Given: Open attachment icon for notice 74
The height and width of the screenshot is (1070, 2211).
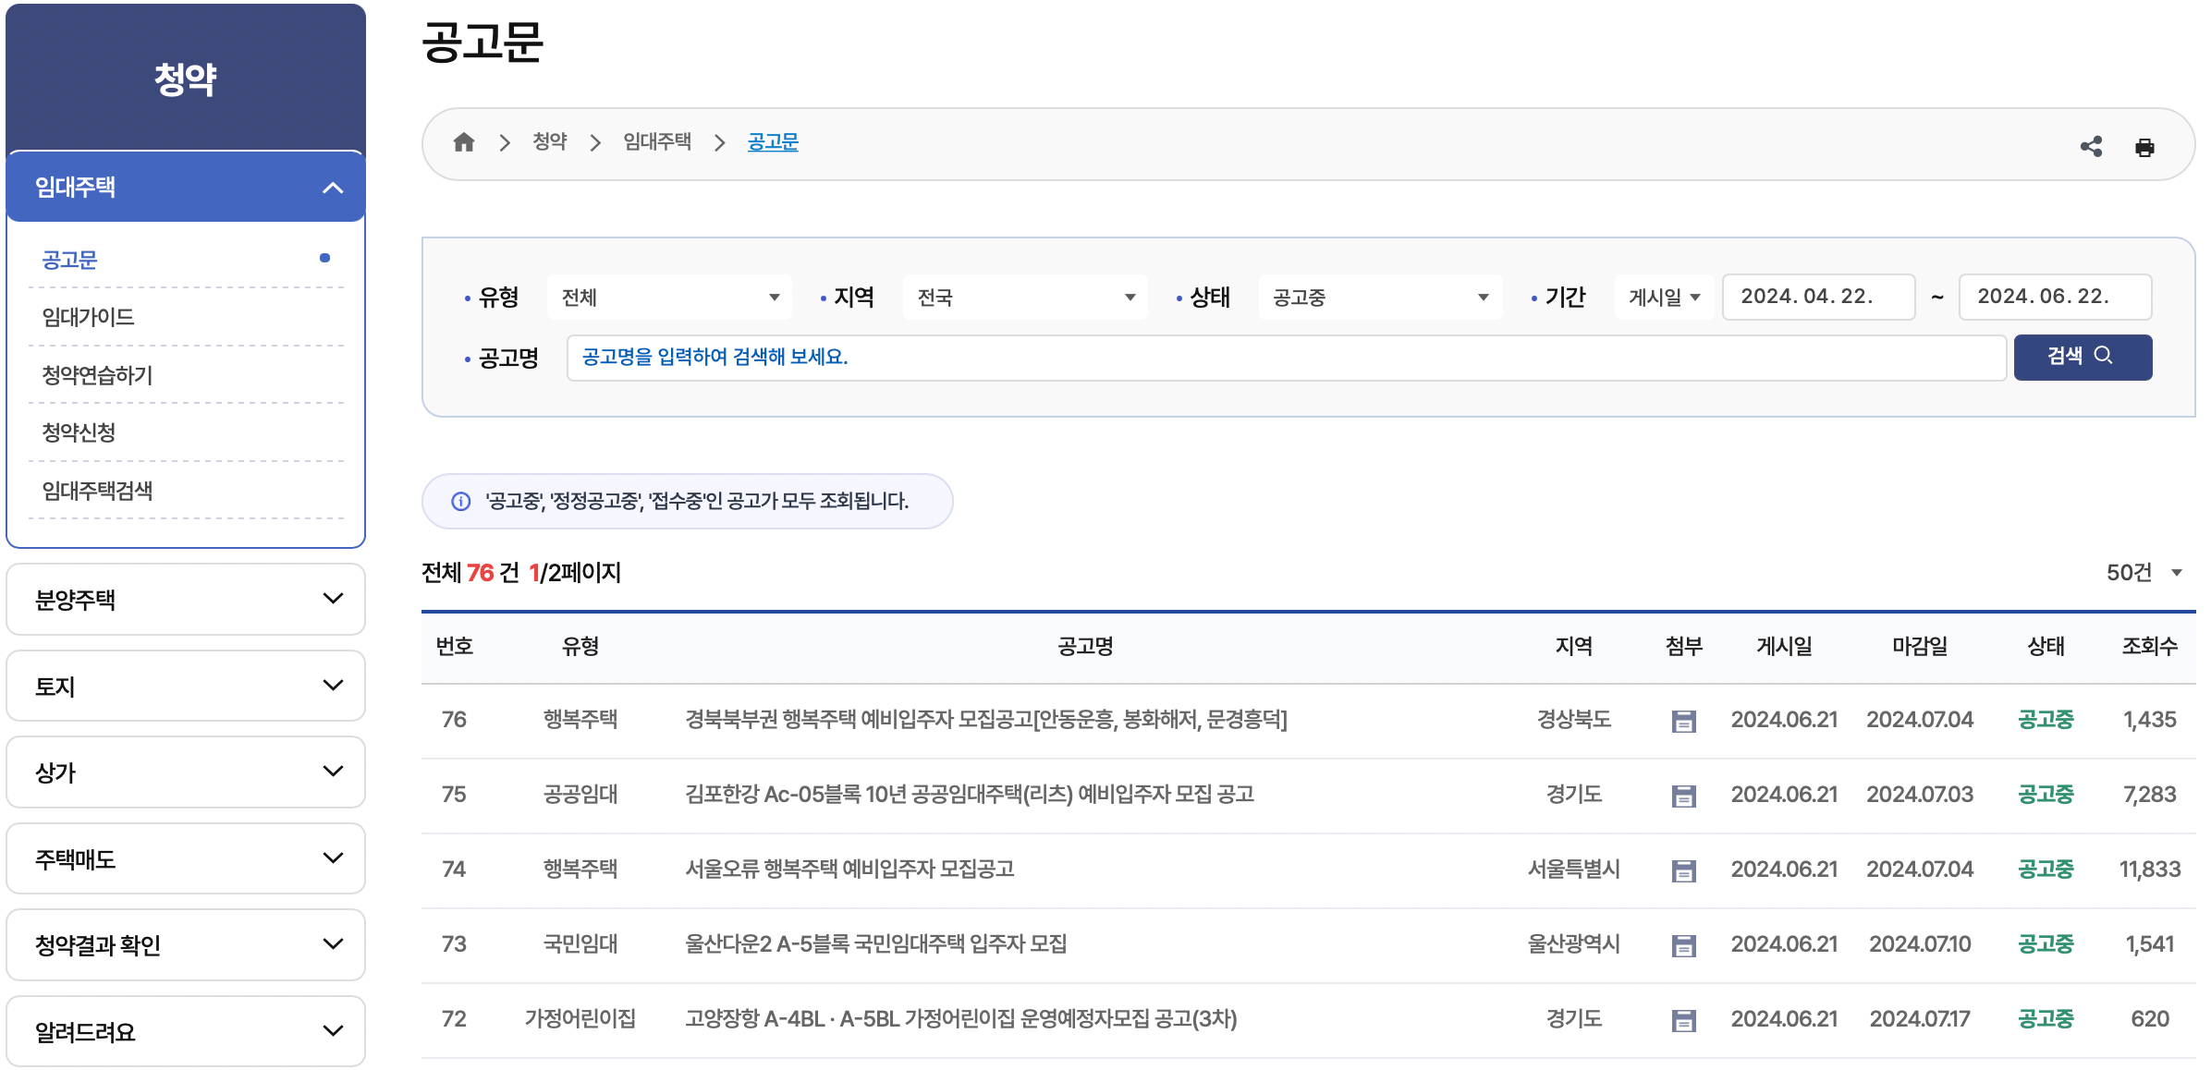Looking at the screenshot, I should [1683, 871].
